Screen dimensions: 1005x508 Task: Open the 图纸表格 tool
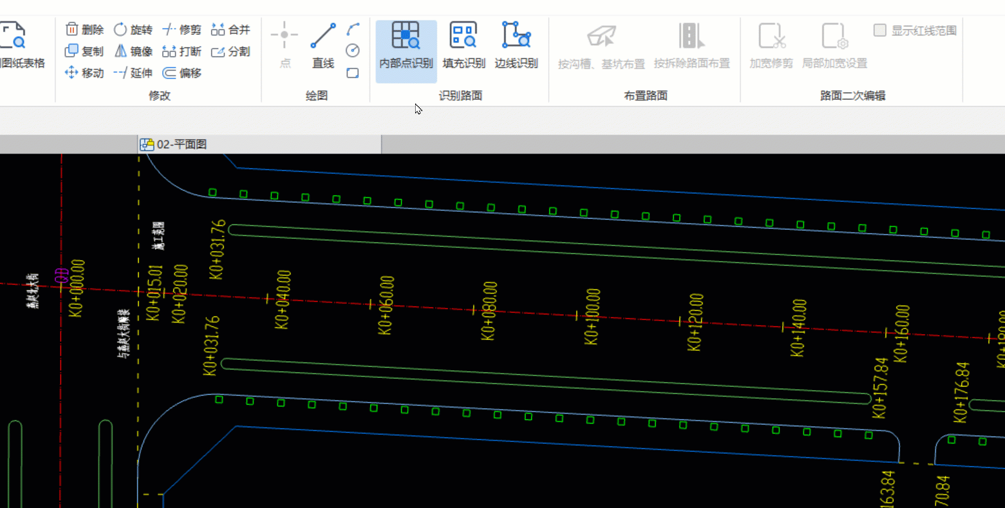[22, 46]
